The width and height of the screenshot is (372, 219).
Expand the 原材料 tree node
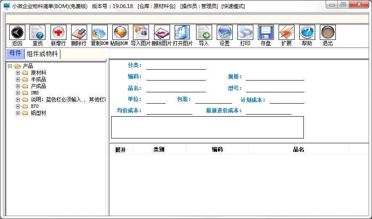18,73
